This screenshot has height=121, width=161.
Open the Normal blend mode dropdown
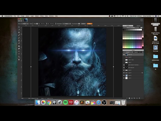(x=128, y=52)
